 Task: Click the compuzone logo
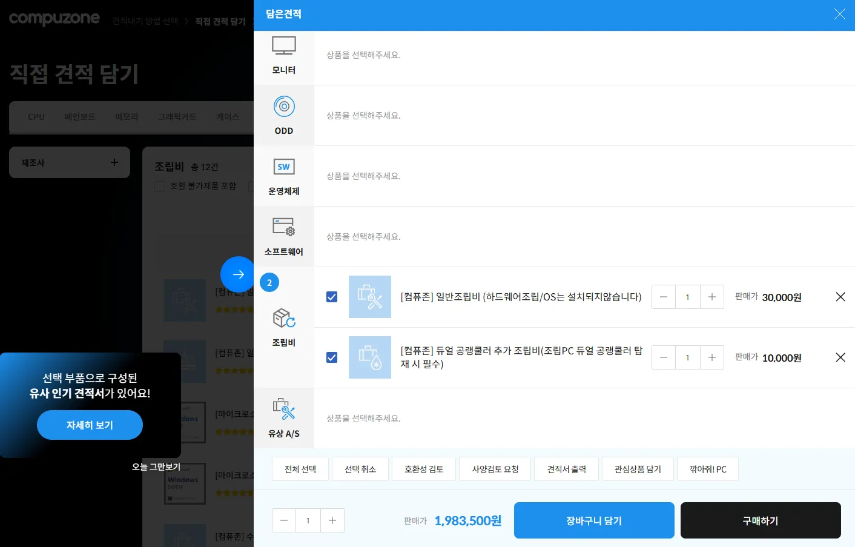tap(54, 19)
